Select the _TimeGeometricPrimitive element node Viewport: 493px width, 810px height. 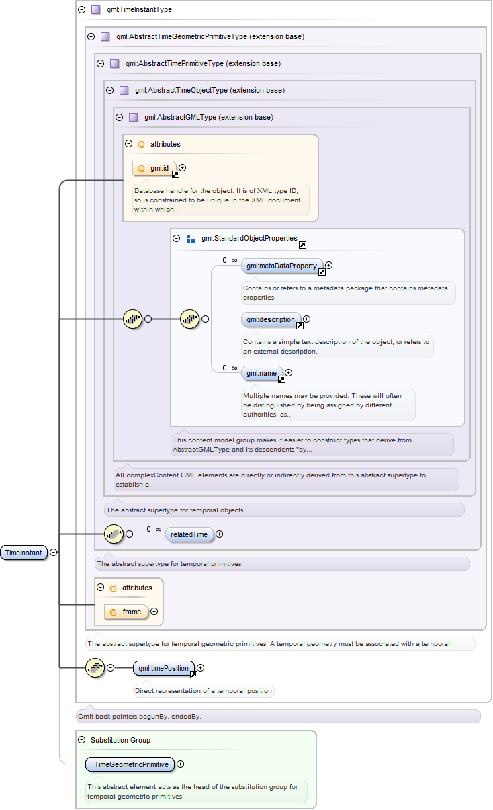(x=130, y=764)
